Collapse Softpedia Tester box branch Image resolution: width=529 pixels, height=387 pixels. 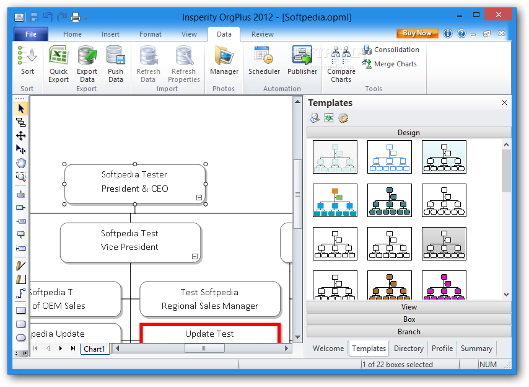click(x=199, y=198)
